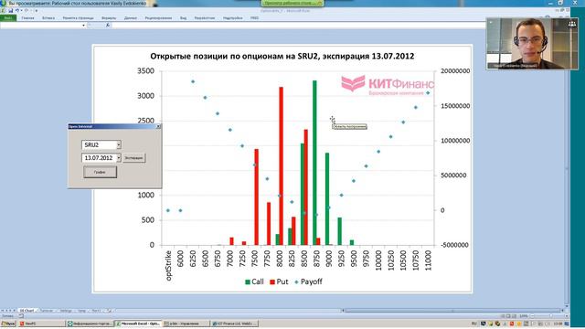Click the 20000000 label on right axis
Screen dimensions: 585x329
[455, 71]
